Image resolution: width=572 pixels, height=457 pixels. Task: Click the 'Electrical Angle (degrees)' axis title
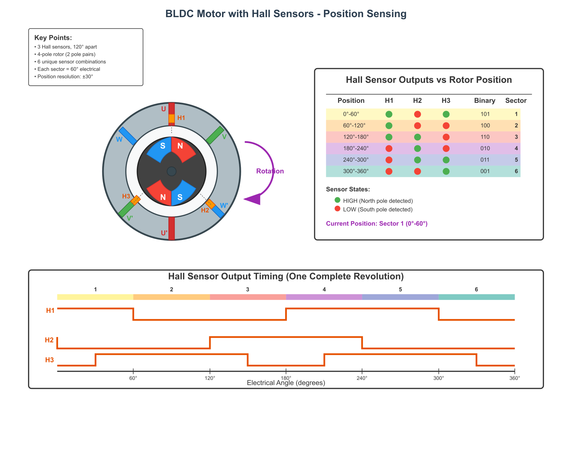286,383
